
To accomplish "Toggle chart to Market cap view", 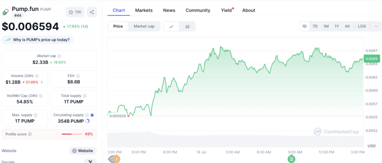I will coord(144,26).
